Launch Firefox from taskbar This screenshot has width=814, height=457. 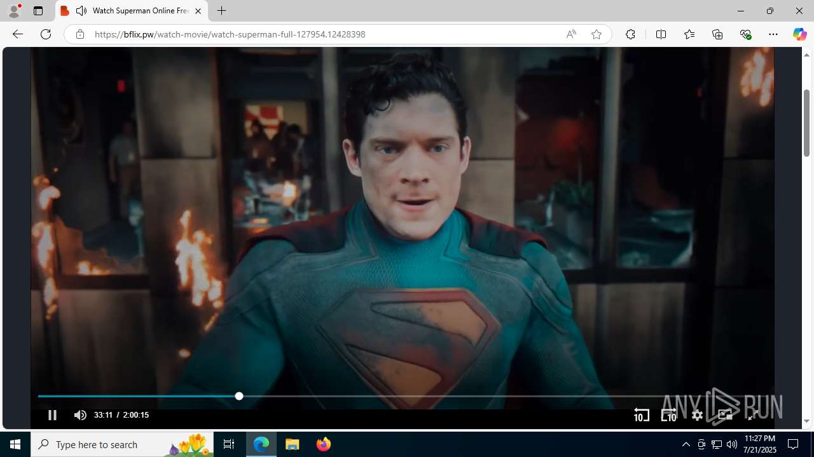pos(323,444)
